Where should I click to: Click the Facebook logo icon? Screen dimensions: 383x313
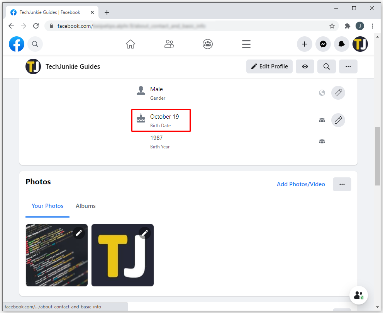[17, 44]
